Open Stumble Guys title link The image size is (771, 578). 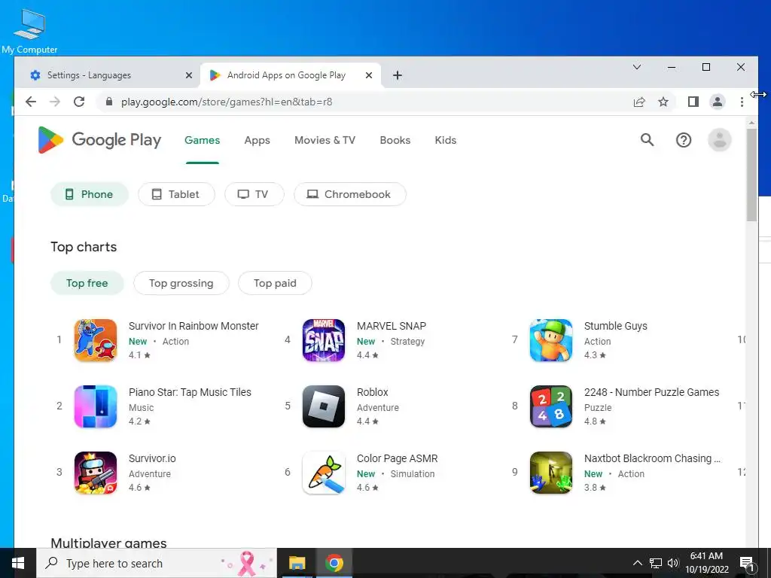click(616, 326)
